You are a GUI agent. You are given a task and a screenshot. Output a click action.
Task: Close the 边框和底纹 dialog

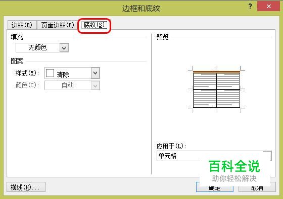(x=268, y=6)
